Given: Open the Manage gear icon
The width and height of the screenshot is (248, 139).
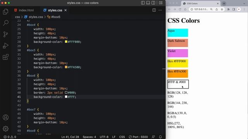Looking at the screenshot, I should [5, 129].
